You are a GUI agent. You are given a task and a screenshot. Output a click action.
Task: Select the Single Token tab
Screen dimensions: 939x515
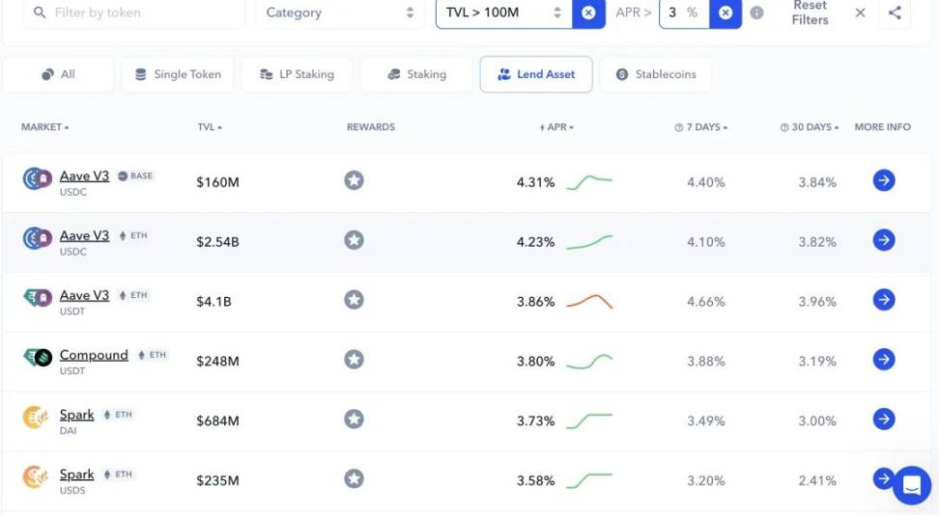[x=178, y=74]
